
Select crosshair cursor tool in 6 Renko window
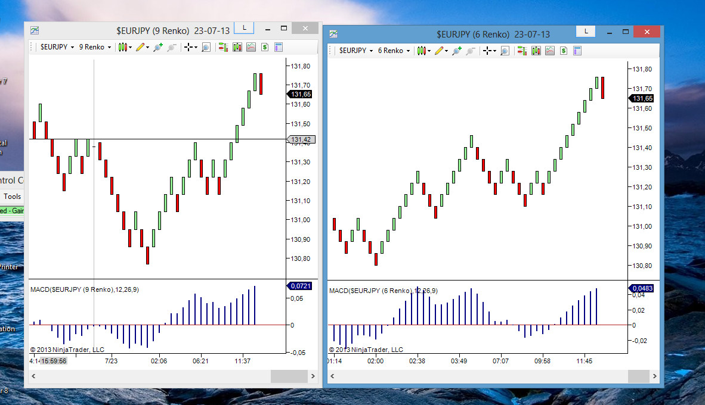click(487, 51)
